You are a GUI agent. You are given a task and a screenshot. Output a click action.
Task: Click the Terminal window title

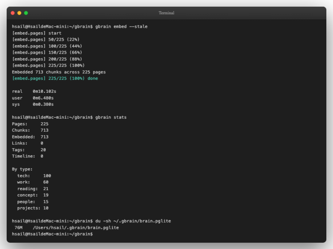point(166,13)
